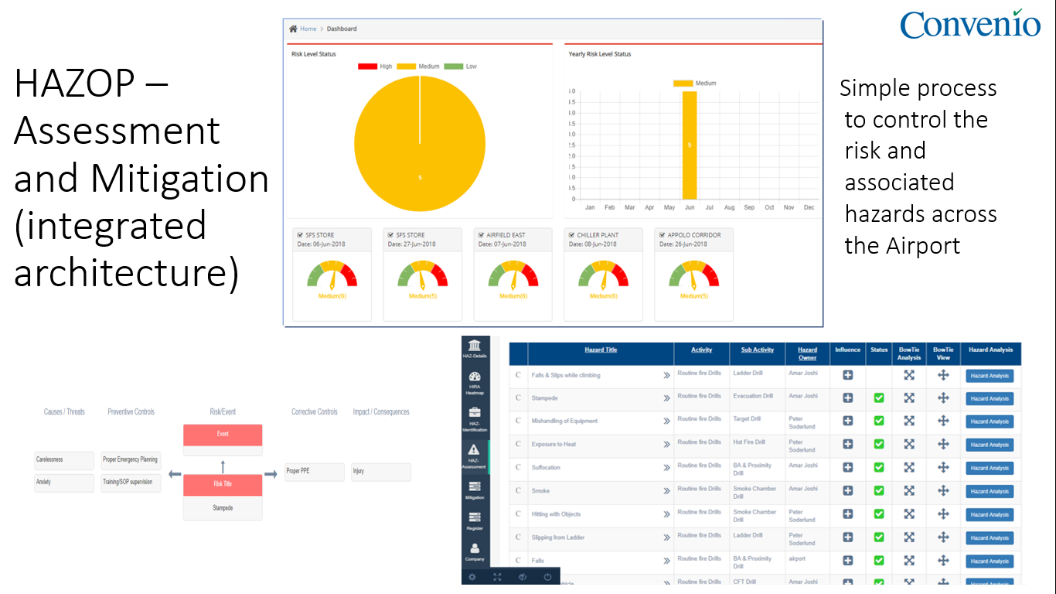Expand the Stampede row chevron
This screenshot has width=1056, height=594.
(666, 398)
